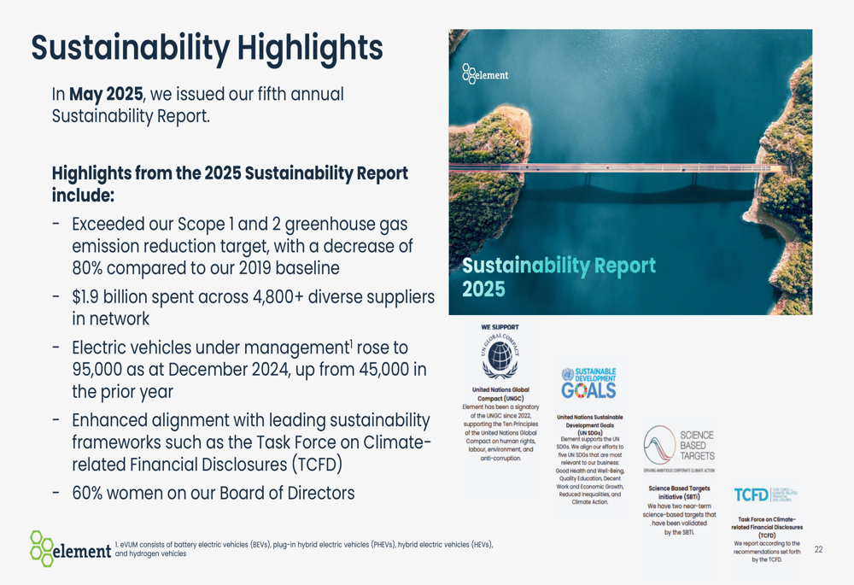Select the eVUM footnote text
Viewport: 854px width, 585px height.
click(x=304, y=549)
